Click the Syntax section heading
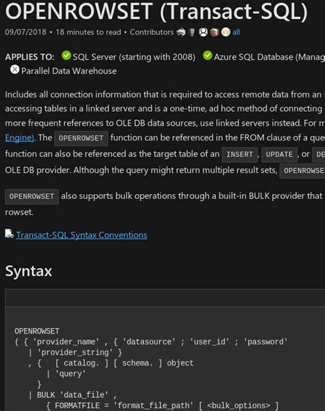The width and height of the screenshot is (325, 411). tap(29, 271)
